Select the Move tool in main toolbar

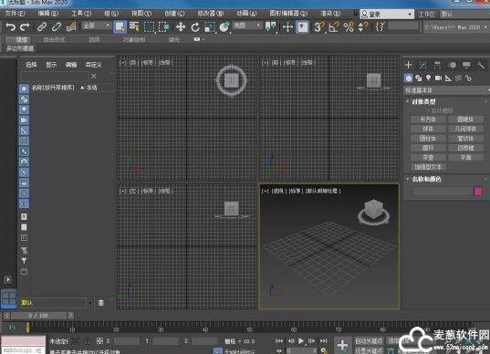181,27
